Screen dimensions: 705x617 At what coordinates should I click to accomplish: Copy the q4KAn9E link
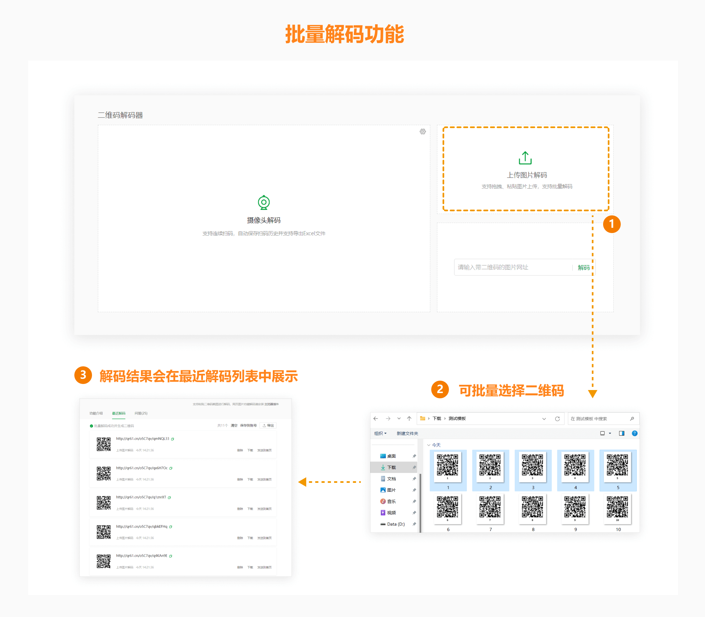pos(170,556)
